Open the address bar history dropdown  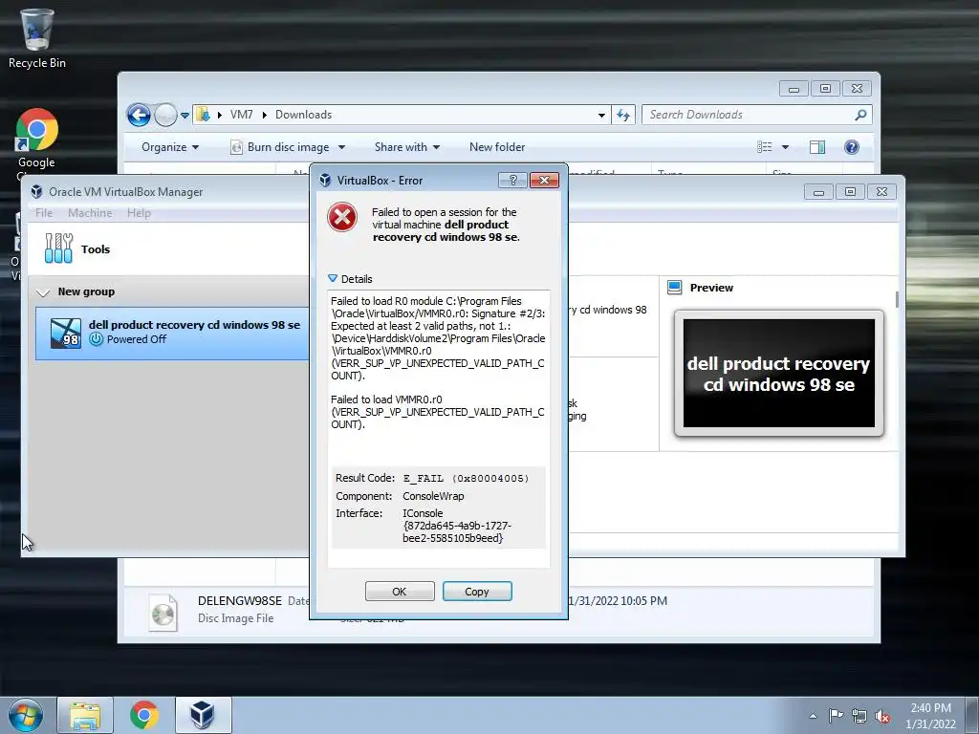pos(601,115)
